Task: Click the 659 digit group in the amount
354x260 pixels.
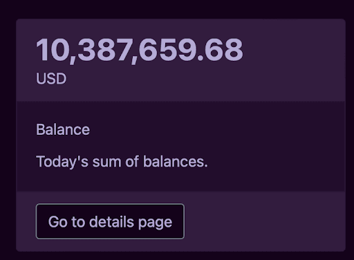Action: click(168, 50)
